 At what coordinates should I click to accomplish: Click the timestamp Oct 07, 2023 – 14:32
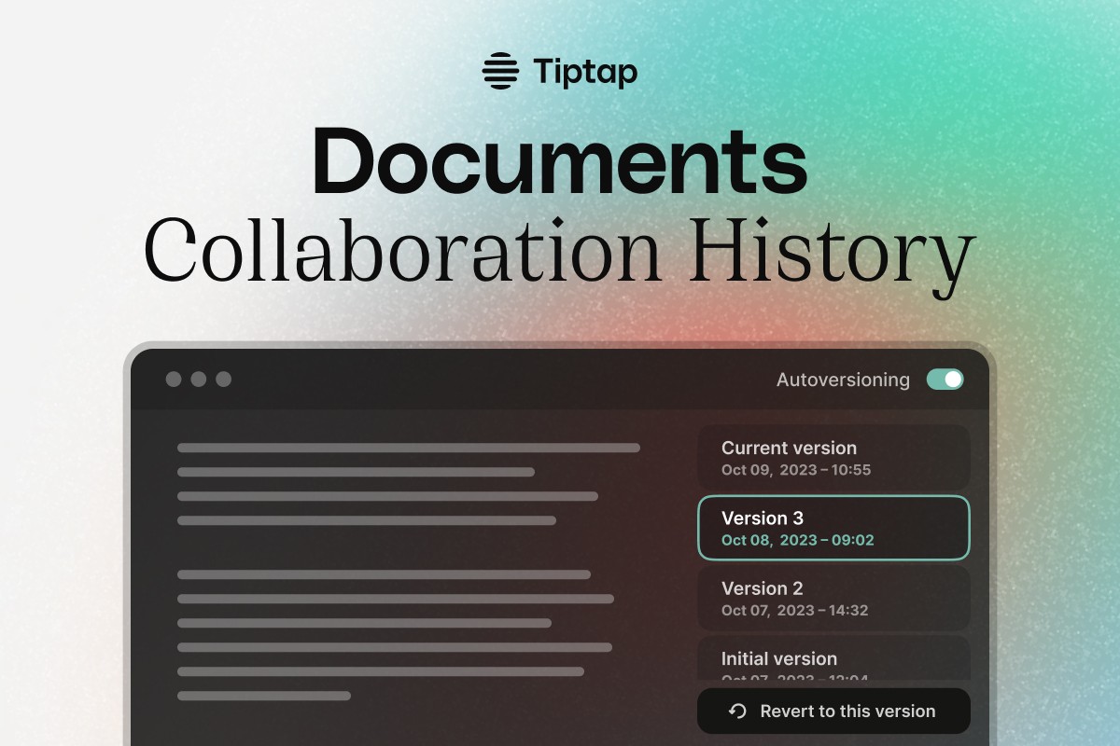tap(795, 610)
